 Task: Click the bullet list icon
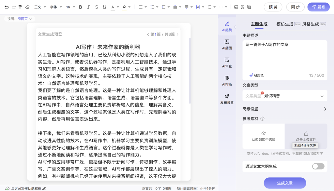(210, 7)
